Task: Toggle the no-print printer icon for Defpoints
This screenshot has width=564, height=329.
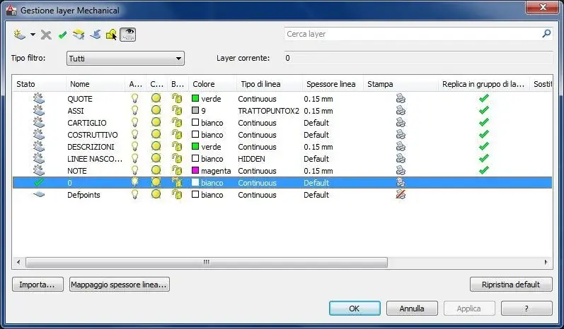Action: pyautogui.click(x=401, y=194)
